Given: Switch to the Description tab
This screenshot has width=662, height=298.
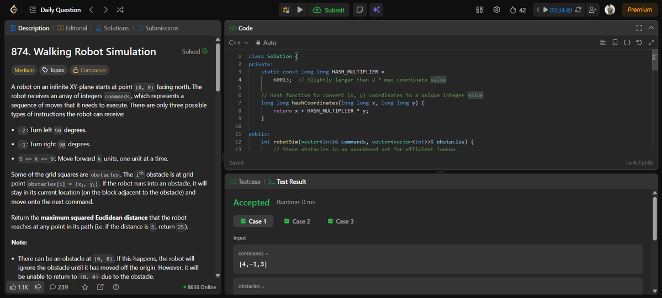Looking at the screenshot, I should [30, 28].
